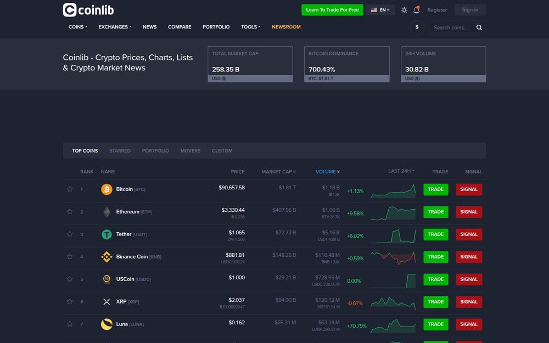This screenshot has height=343, width=549.
Task: Click the 24H Volume card
Action: (x=443, y=64)
